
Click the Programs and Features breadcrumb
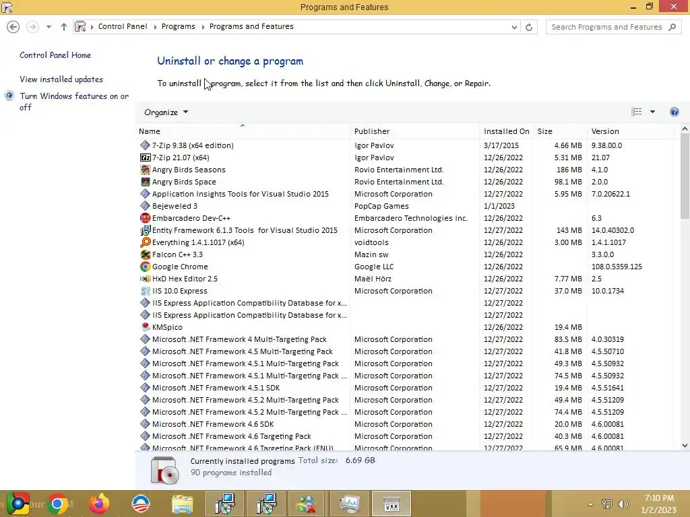click(251, 26)
